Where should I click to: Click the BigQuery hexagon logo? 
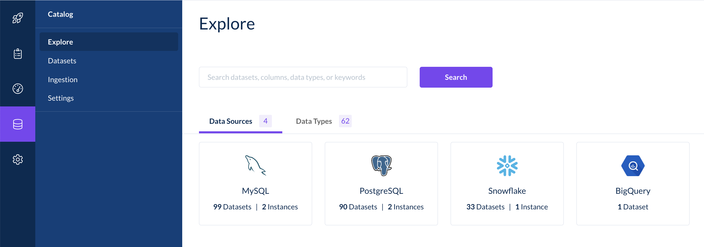tap(633, 166)
